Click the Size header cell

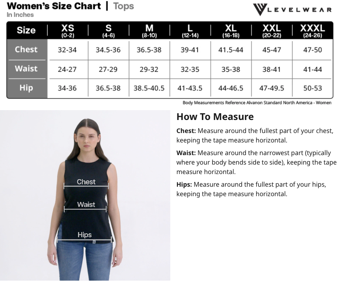click(x=26, y=31)
